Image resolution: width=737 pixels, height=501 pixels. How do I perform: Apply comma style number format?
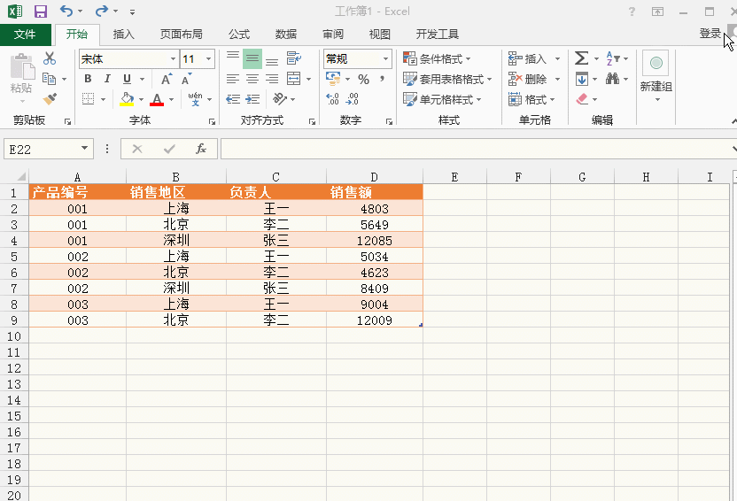(382, 79)
